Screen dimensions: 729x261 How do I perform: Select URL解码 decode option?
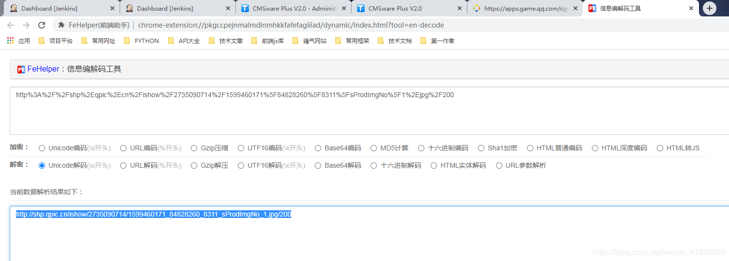point(124,166)
